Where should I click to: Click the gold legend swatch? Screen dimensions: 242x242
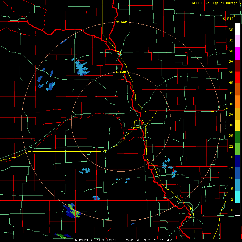point(237,114)
